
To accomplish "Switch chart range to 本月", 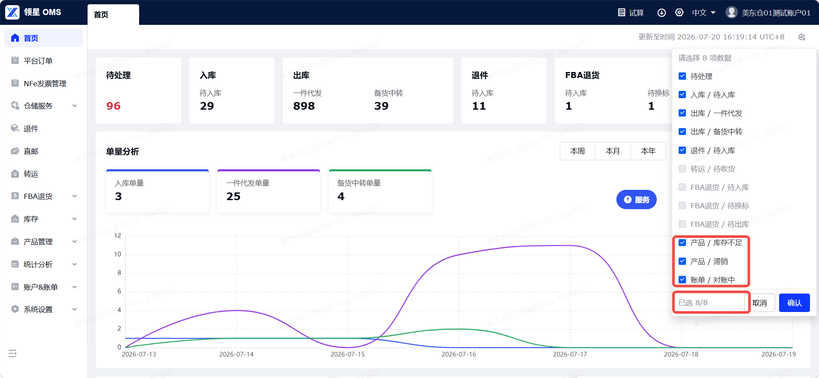I will tap(613, 151).
